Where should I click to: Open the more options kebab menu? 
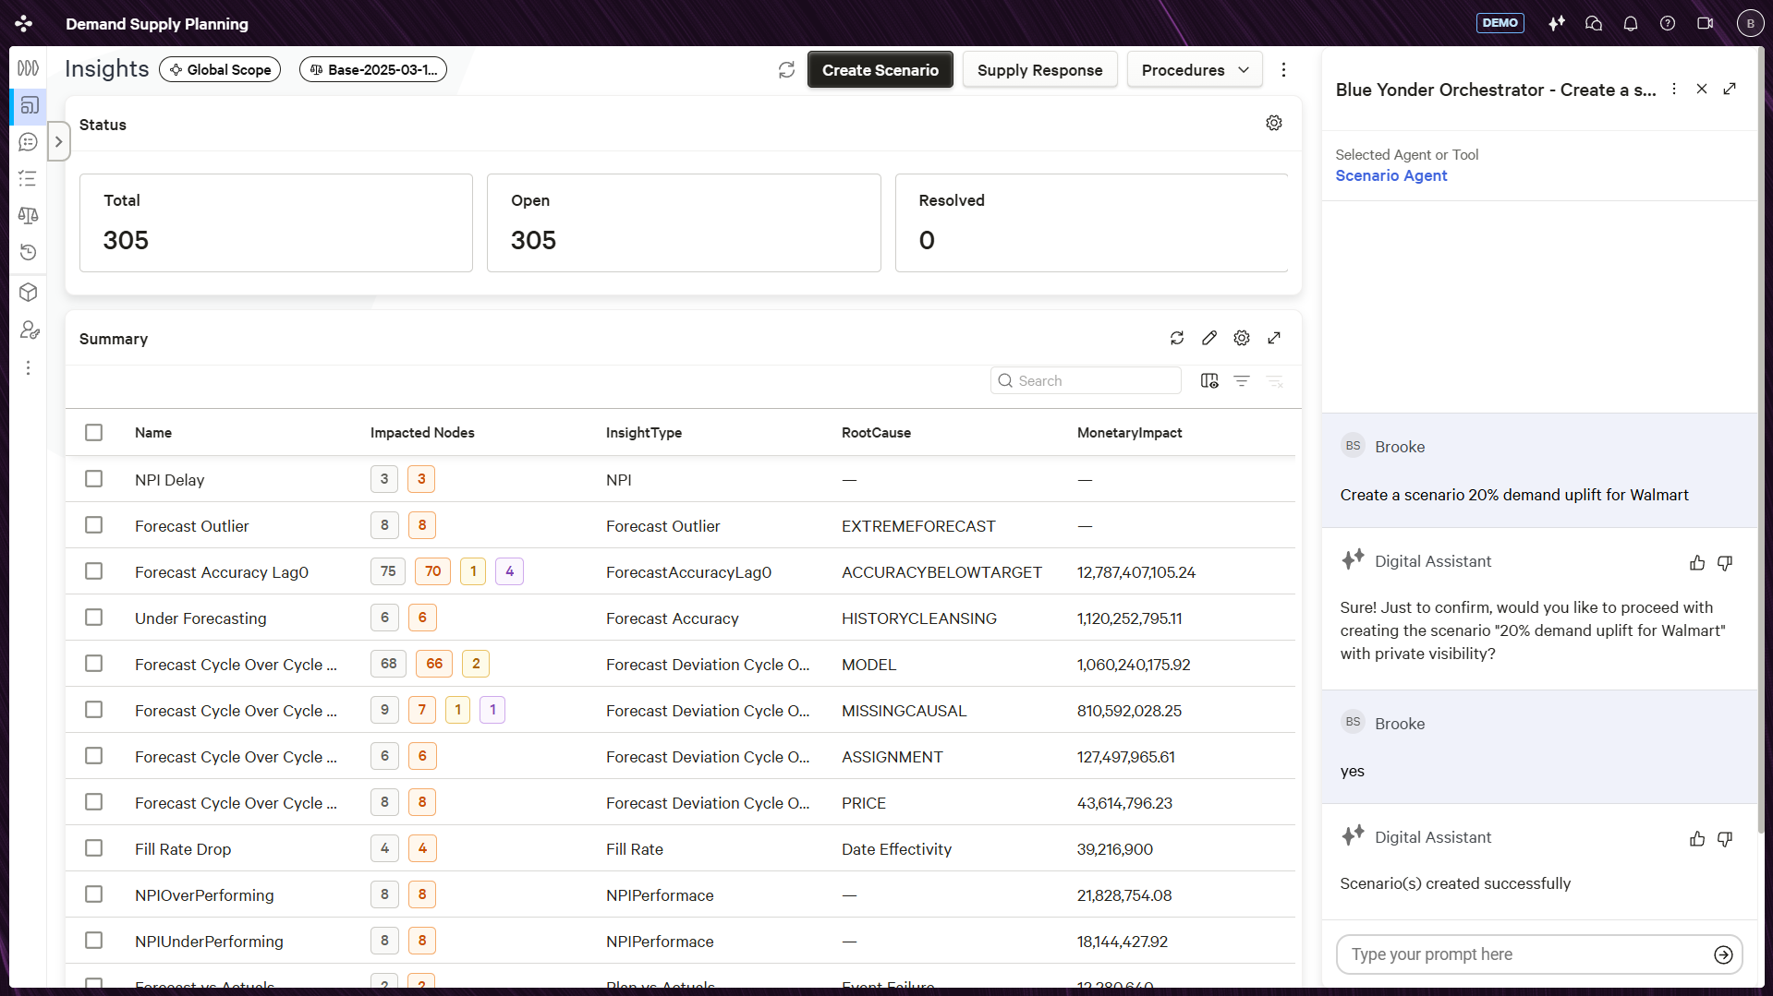[1283, 70]
